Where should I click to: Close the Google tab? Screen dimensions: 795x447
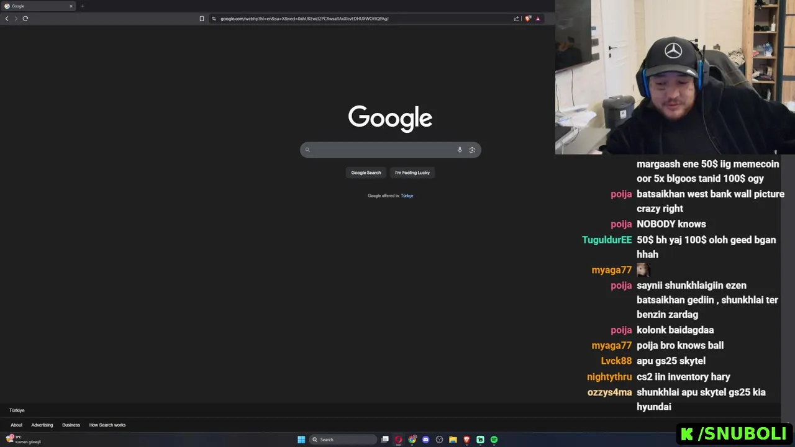[71, 6]
